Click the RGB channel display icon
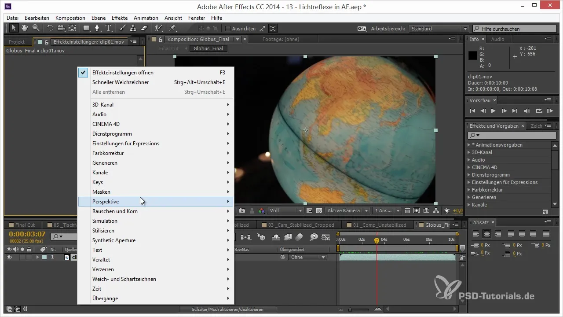 coord(262,211)
